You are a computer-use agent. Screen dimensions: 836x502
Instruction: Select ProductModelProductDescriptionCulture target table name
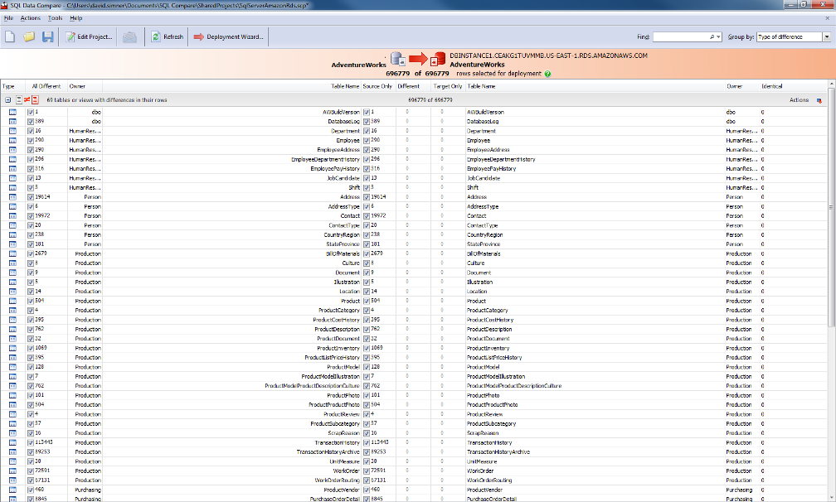(x=514, y=386)
